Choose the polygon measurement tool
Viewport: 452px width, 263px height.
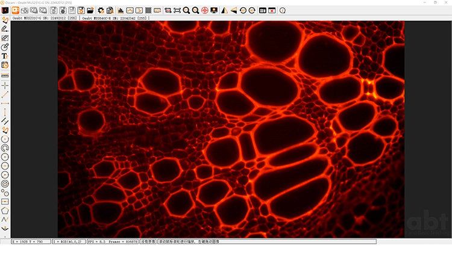(5, 211)
